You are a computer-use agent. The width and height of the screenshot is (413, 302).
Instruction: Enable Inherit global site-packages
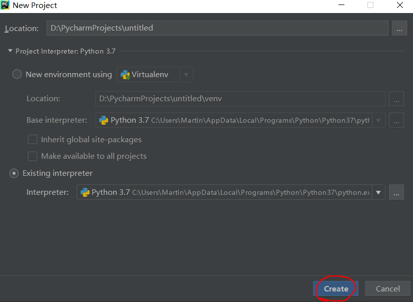[33, 139]
